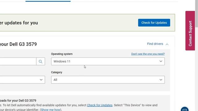Image resolution: width=198 pixels, height=111 pixels.
Task: Click the vertical scrollbar thumb
Action: click(x=196, y=14)
